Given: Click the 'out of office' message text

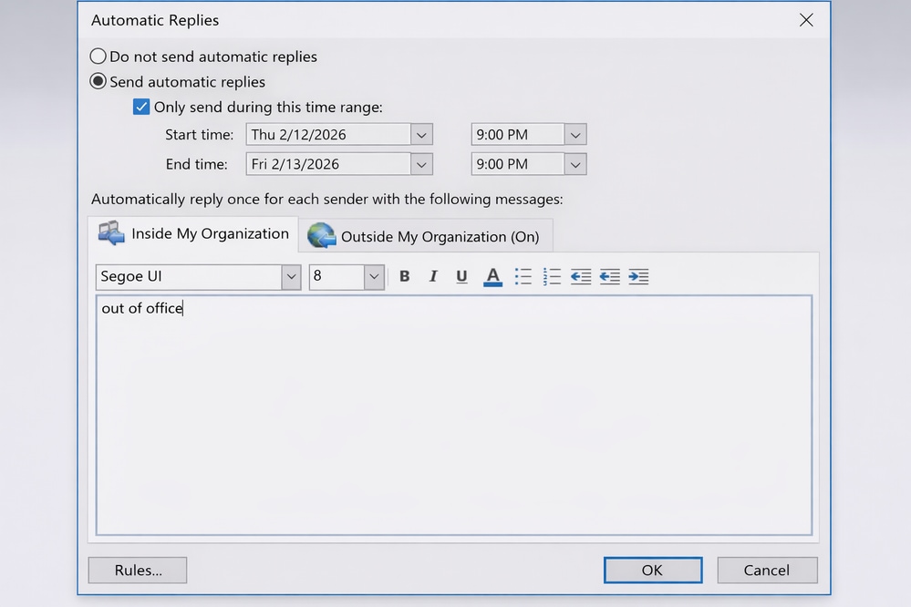Looking at the screenshot, I should 141,308.
